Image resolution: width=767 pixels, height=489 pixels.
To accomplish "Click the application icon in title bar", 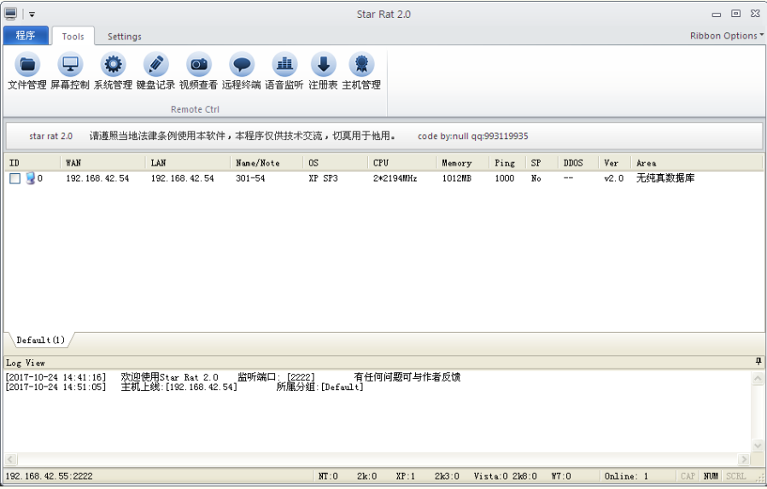I will click(x=10, y=14).
